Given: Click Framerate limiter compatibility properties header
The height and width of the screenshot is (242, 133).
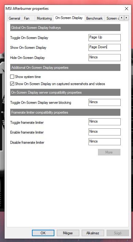Looking at the screenshot, I should pyautogui.click(x=65, y=112).
